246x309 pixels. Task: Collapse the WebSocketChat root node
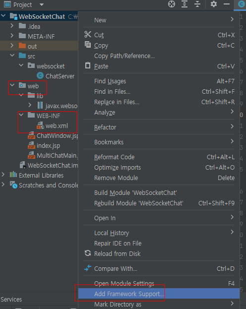pos(3,15)
